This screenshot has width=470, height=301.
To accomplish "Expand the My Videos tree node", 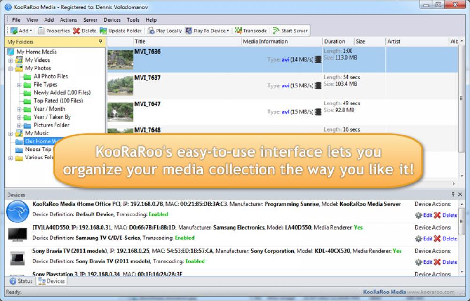I will (10, 60).
